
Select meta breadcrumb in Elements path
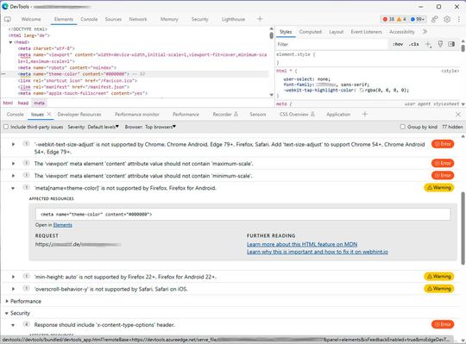(39, 103)
